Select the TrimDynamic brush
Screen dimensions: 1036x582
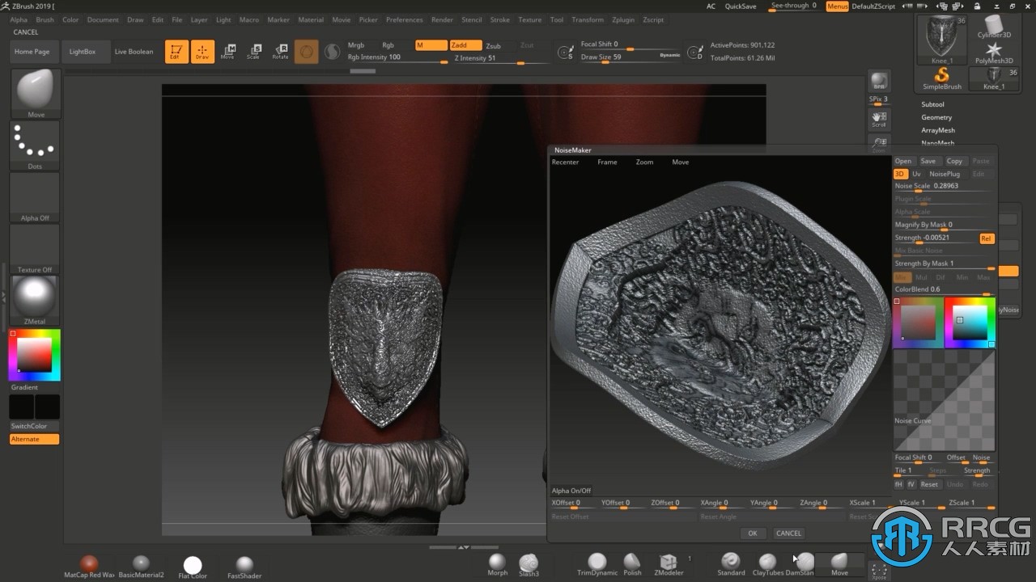(597, 564)
